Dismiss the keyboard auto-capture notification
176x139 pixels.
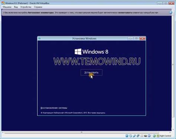click(171, 12)
